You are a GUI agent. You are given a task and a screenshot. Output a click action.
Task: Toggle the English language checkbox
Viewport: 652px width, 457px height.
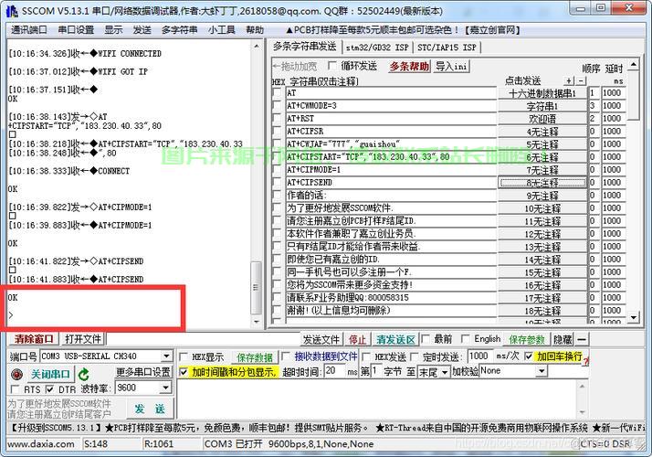(x=466, y=339)
